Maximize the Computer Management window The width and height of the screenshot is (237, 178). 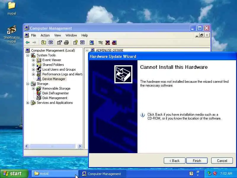coord(200,28)
